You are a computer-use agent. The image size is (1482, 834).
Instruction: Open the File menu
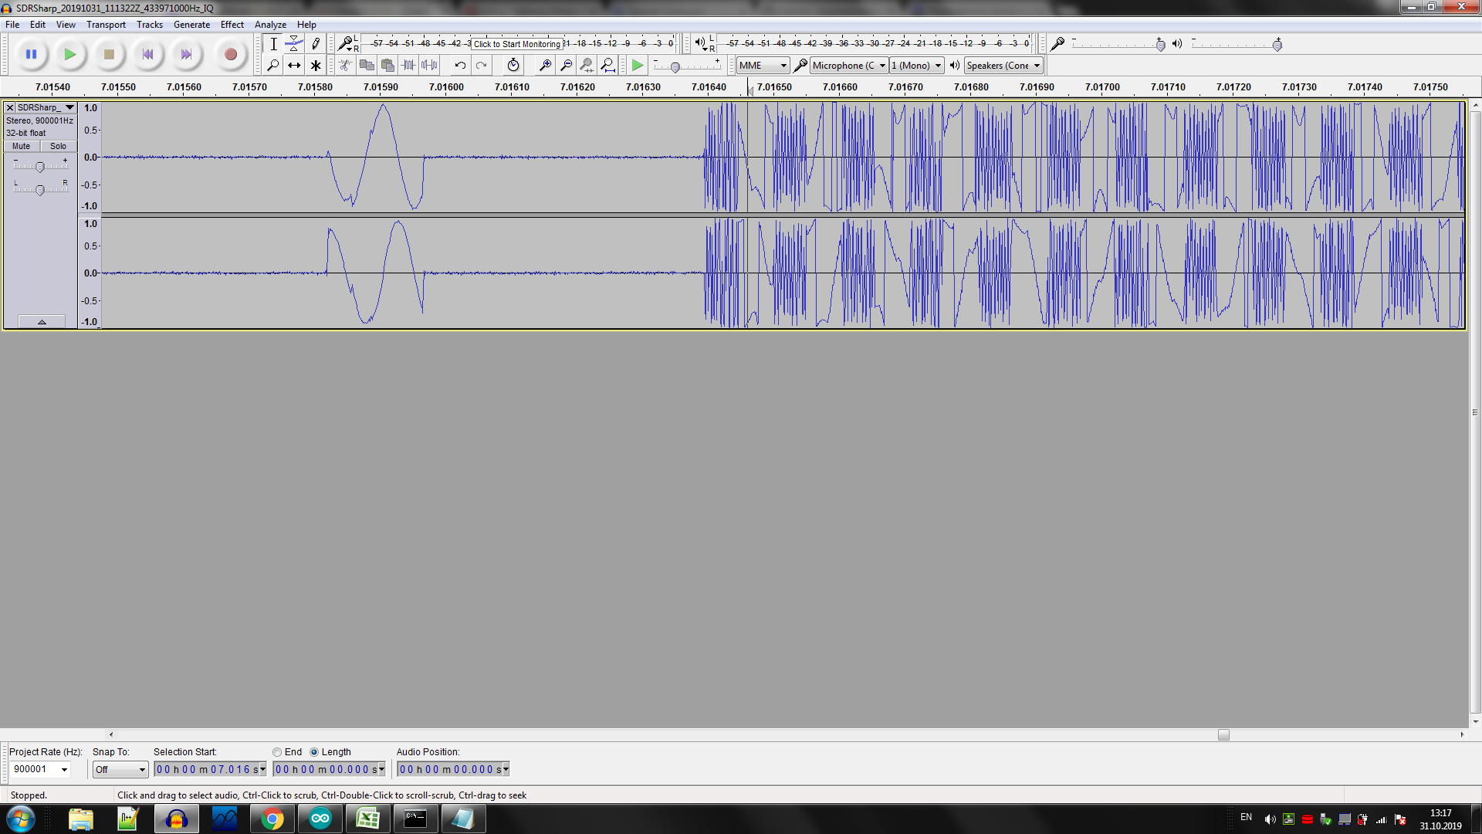12,25
